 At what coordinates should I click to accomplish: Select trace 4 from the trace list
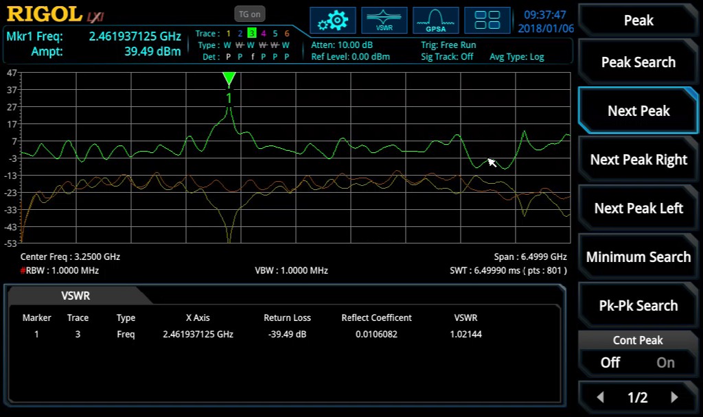point(263,33)
